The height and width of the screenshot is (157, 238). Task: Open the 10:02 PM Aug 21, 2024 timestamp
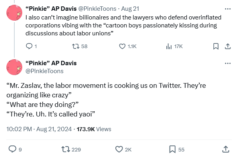[39, 129]
